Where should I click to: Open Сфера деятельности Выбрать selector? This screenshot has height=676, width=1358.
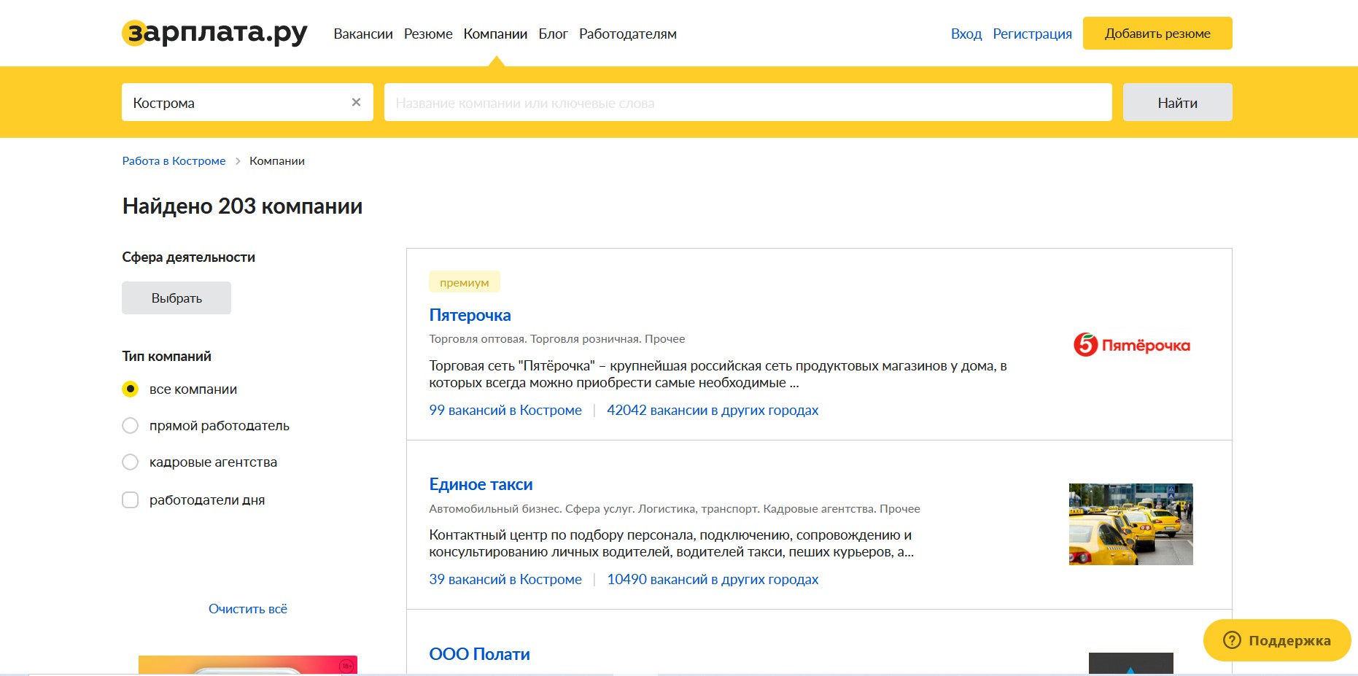coord(176,298)
